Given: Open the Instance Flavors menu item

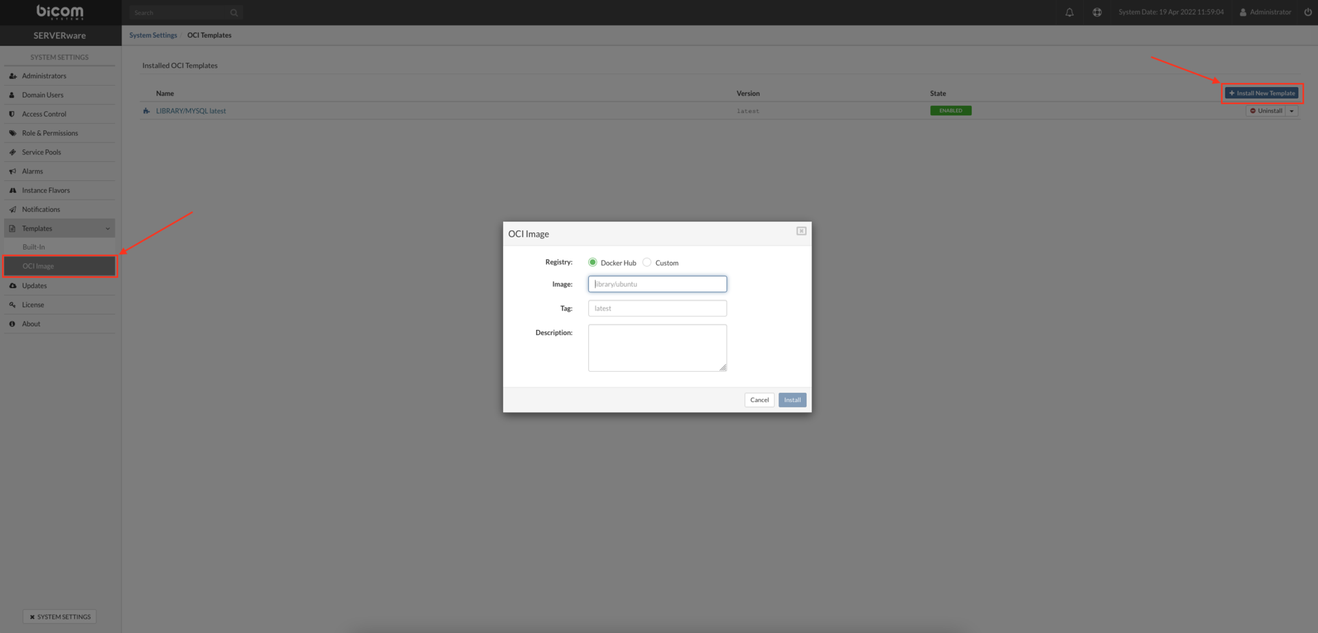Looking at the screenshot, I should pyautogui.click(x=46, y=191).
